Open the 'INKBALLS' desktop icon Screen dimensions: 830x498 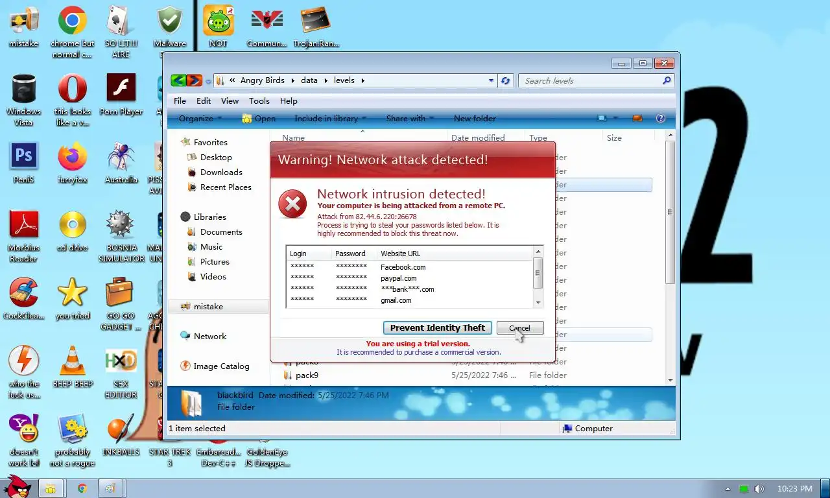[121, 429]
